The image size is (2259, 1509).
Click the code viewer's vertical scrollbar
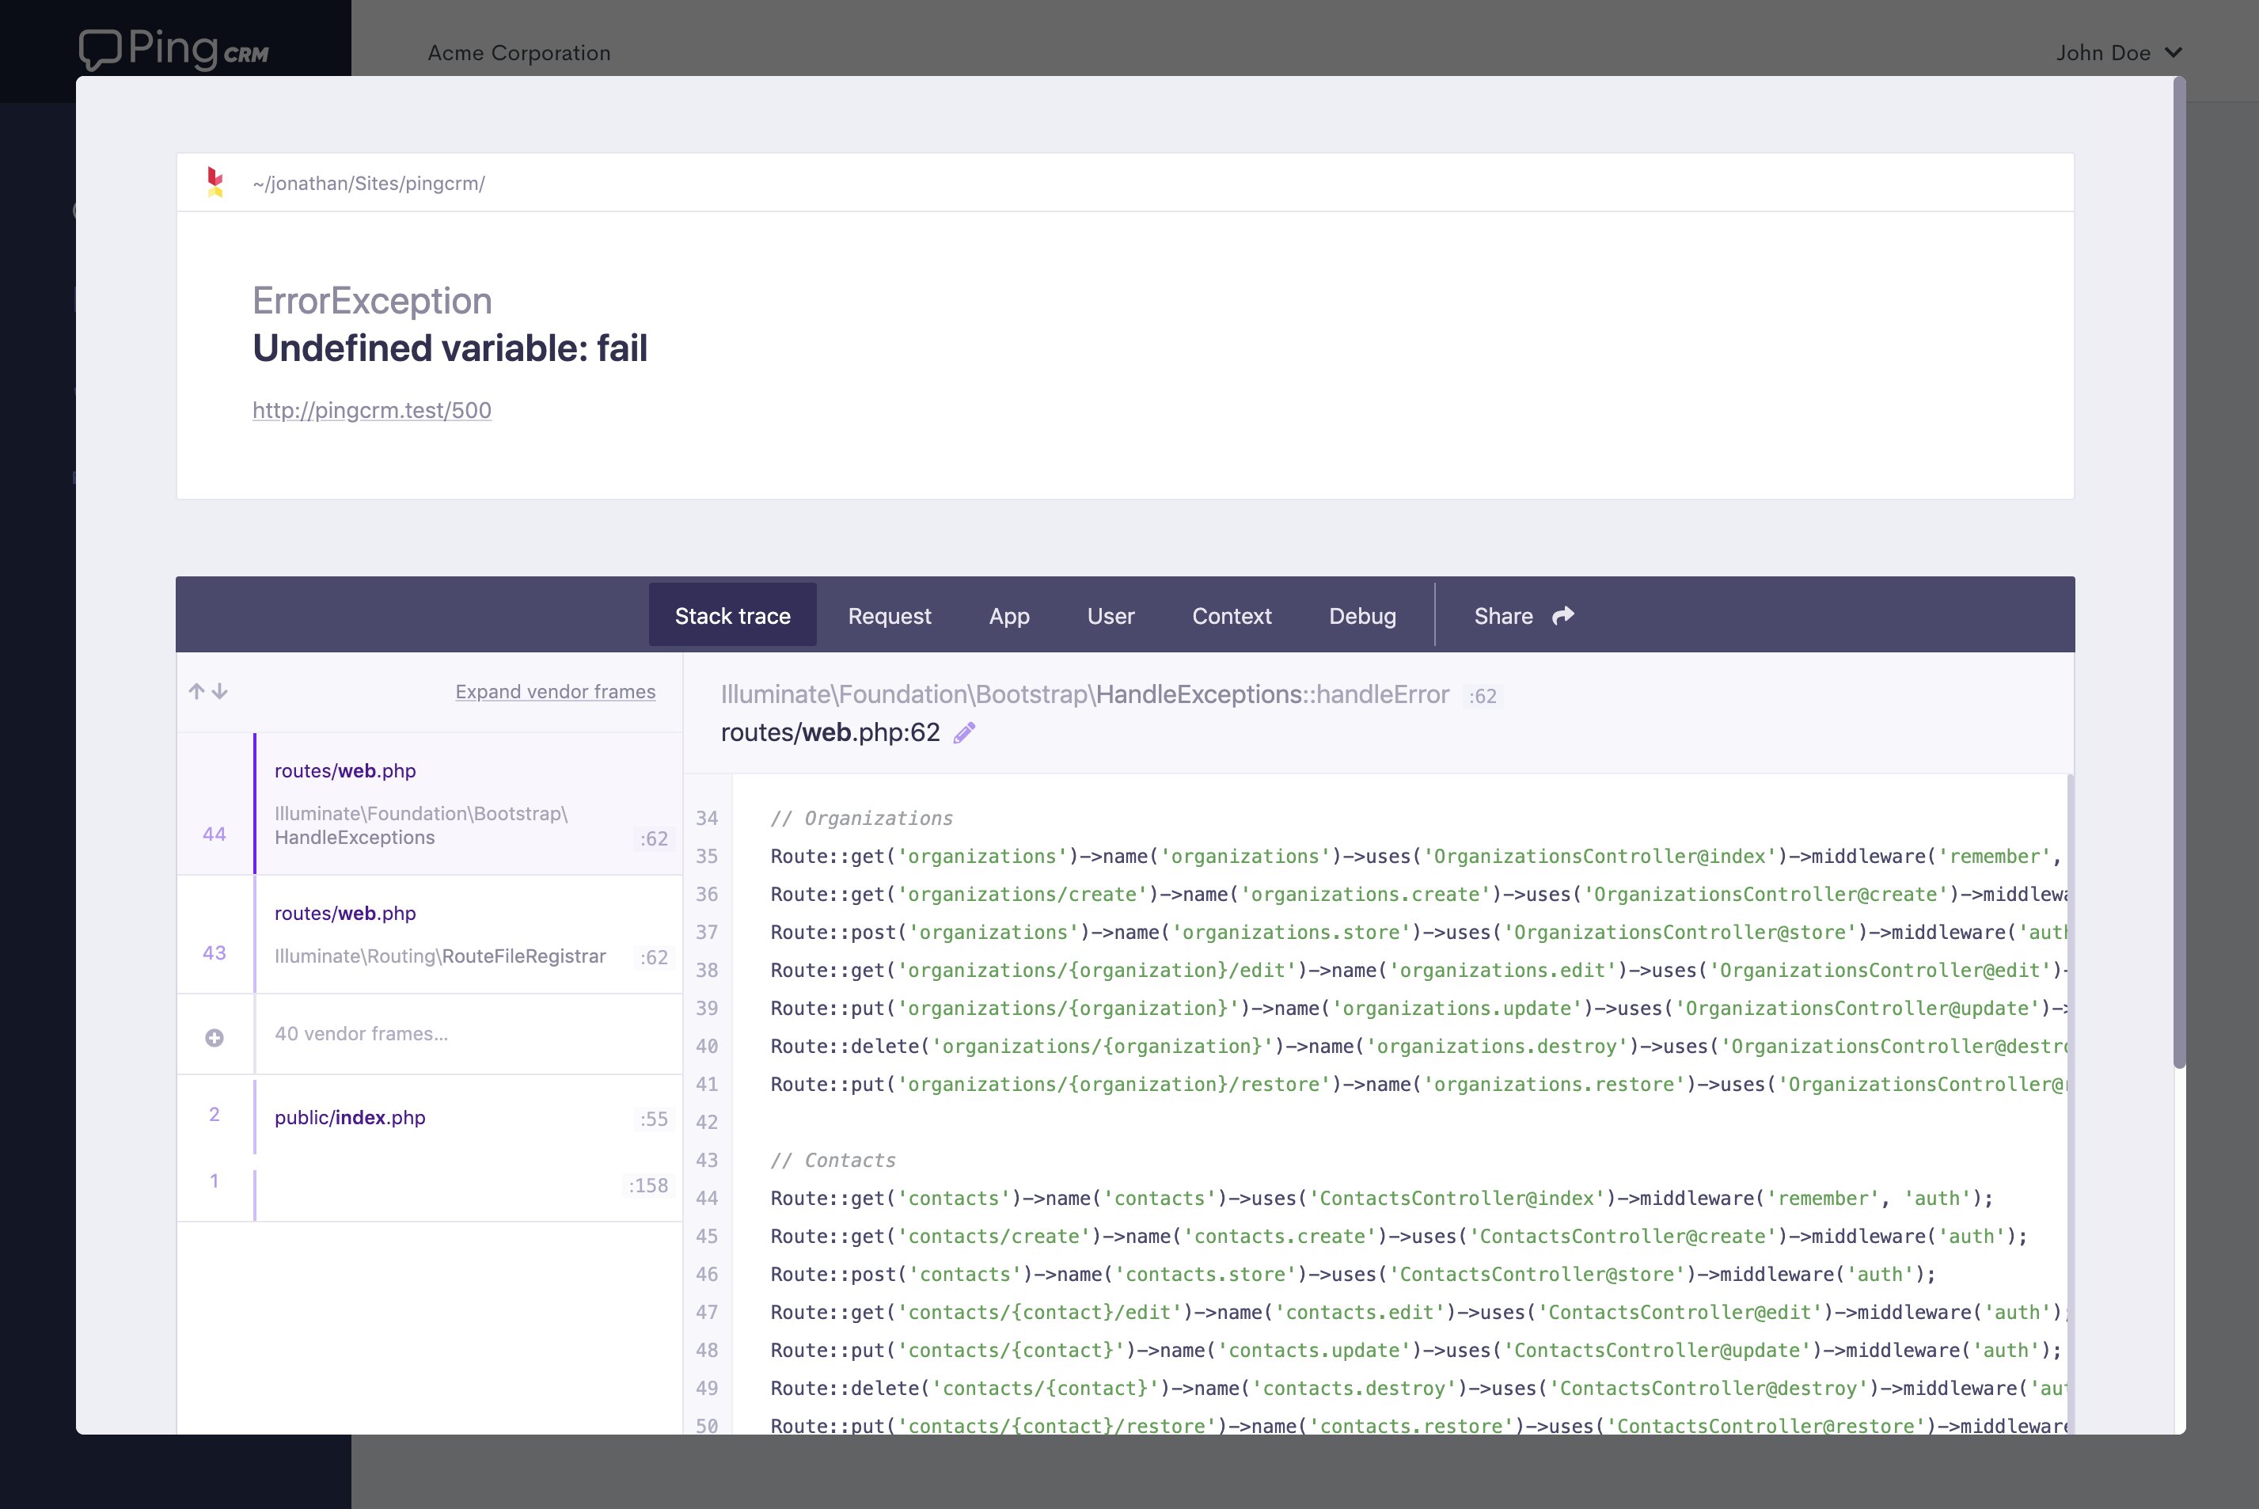pyautogui.click(x=2070, y=1104)
